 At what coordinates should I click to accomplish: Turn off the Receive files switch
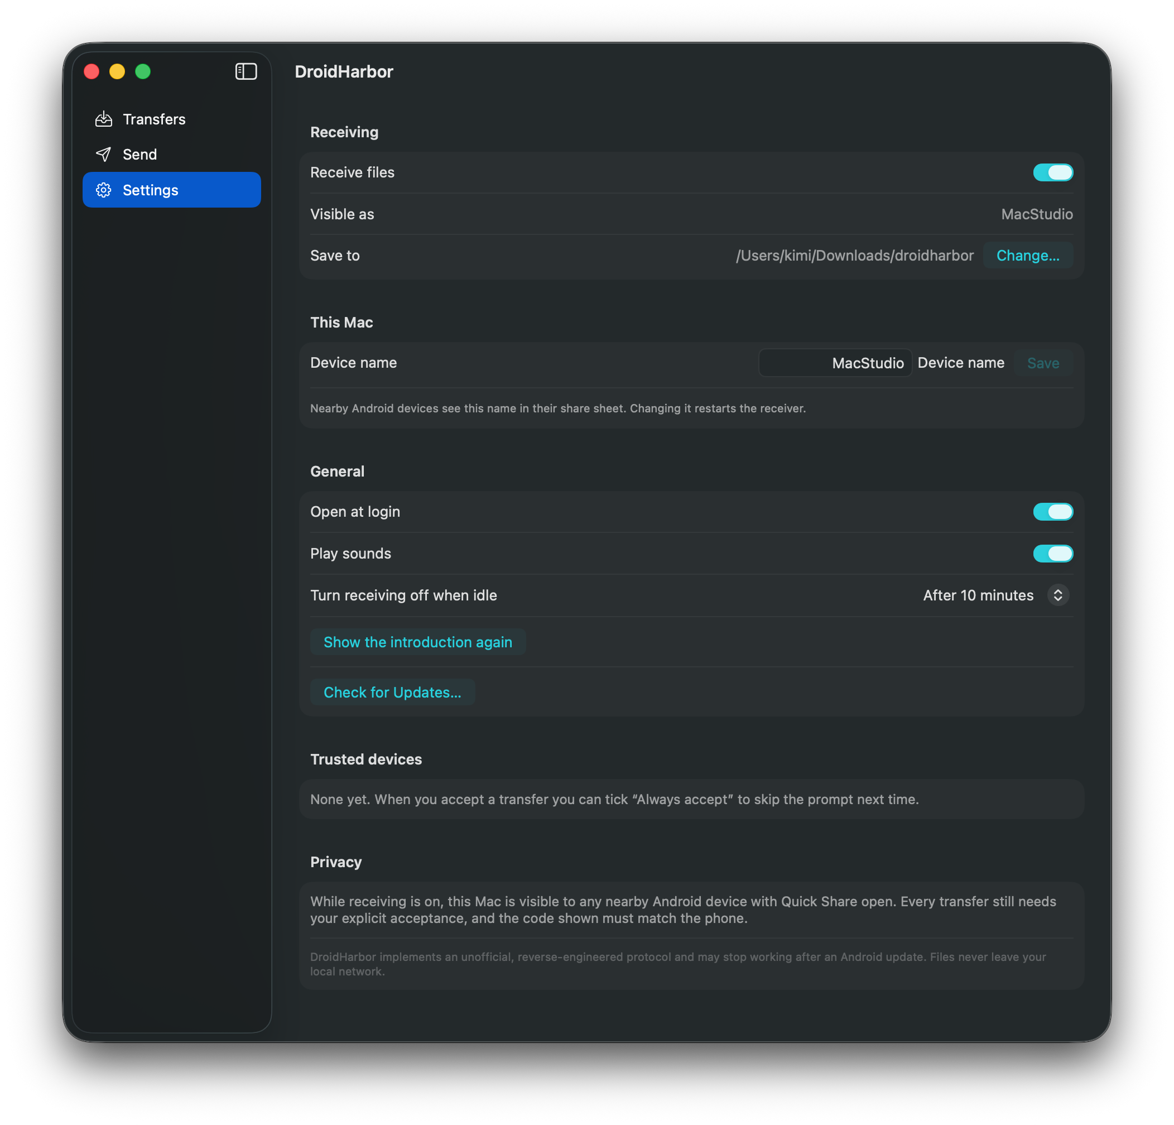coord(1052,172)
